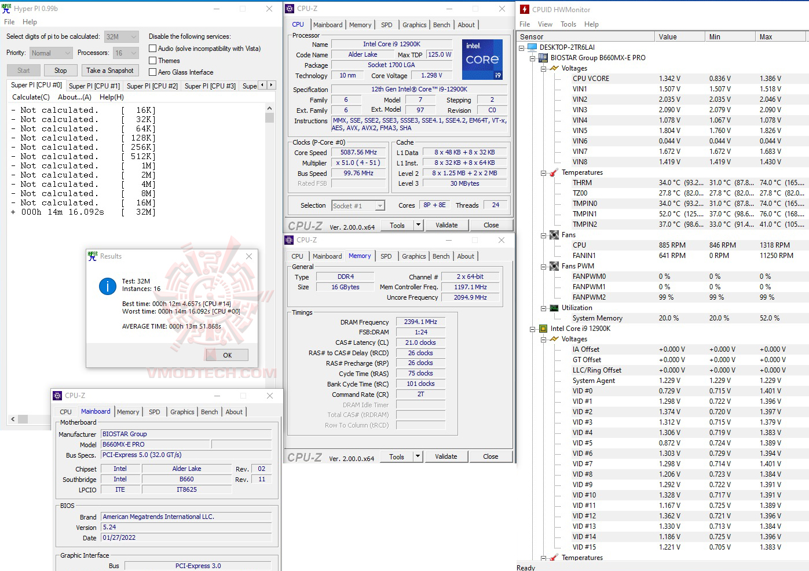The width and height of the screenshot is (809, 571).
Task: Click the thermometer icon beside Temperatures below VID #15
Action: click(554, 558)
